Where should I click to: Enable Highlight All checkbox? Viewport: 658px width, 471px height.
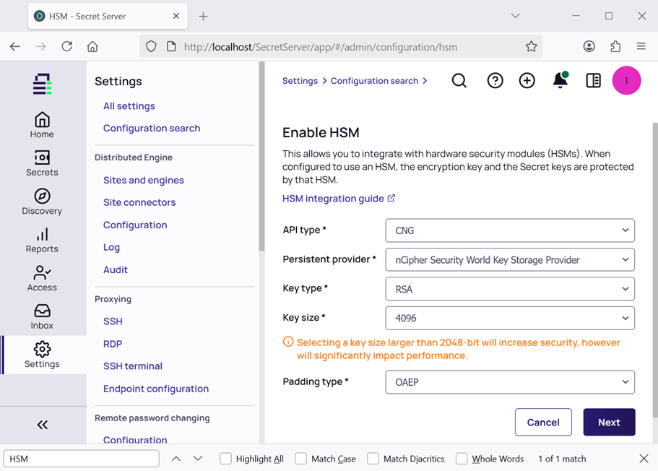tap(226, 459)
